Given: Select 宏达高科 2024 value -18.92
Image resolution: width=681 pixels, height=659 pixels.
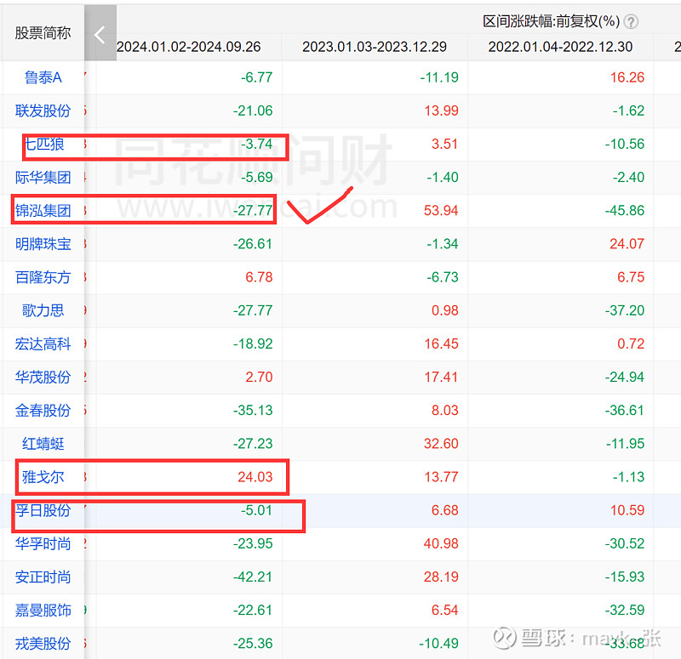Looking at the screenshot, I should (253, 344).
